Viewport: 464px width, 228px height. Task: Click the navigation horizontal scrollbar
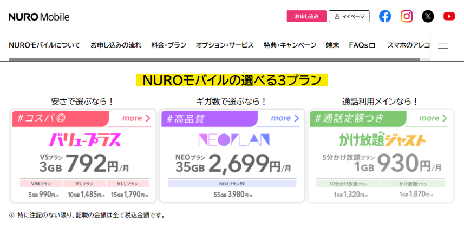pyautogui.click(x=214, y=59)
